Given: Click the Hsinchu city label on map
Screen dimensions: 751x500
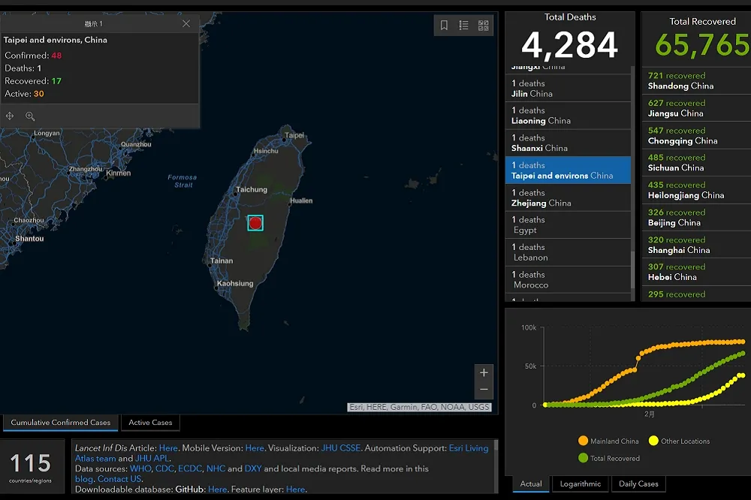Looking at the screenshot, I should click(266, 151).
